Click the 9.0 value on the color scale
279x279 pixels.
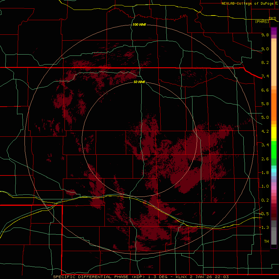265,49
